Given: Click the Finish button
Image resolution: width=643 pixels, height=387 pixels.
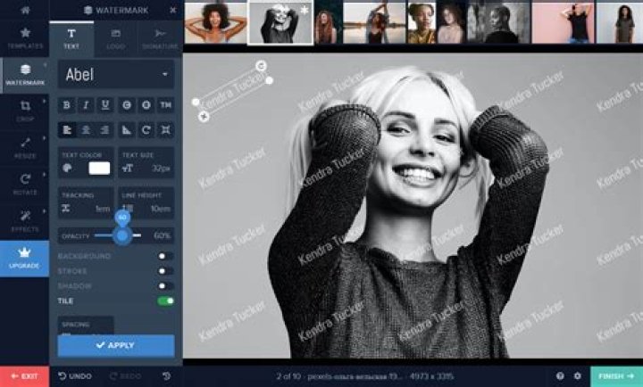Looking at the screenshot, I should pos(616,376).
